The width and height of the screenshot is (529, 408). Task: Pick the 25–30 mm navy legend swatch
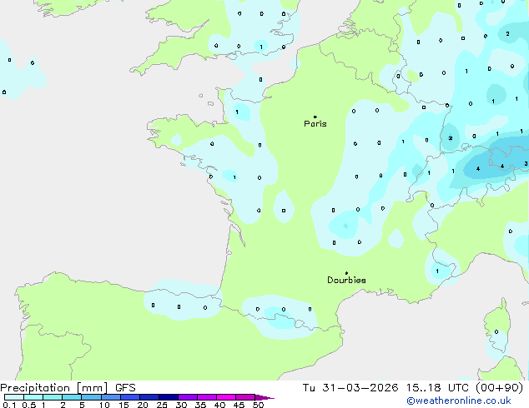click(x=169, y=397)
